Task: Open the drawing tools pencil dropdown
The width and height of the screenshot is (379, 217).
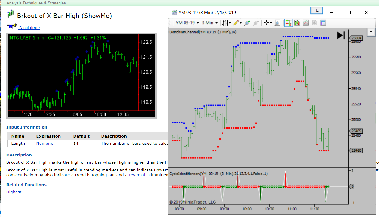Action: [x=237, y=23]
